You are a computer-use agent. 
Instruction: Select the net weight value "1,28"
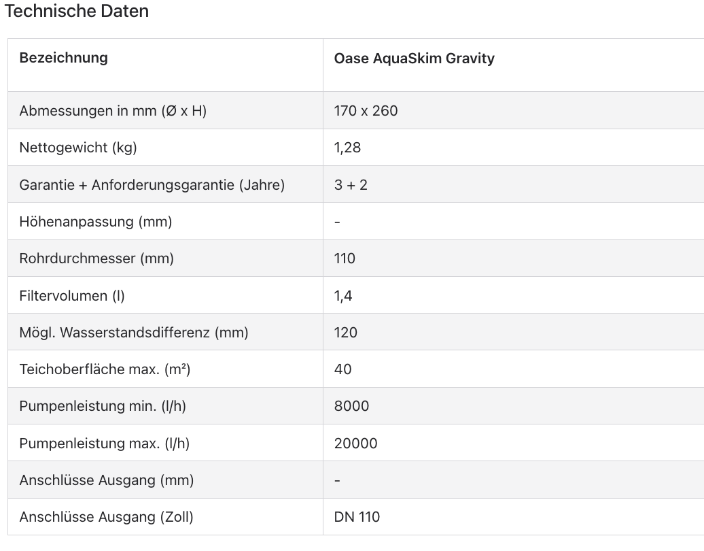[347, 148]
